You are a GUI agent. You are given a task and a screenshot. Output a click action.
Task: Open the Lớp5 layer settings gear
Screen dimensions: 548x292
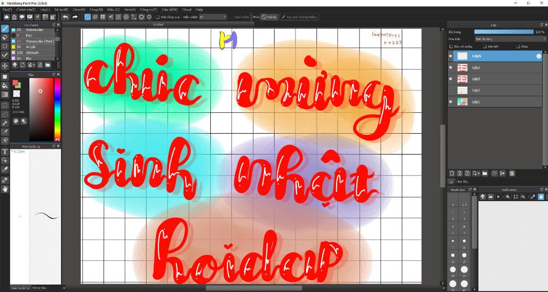pyautogui.click(x=538, y=56)
